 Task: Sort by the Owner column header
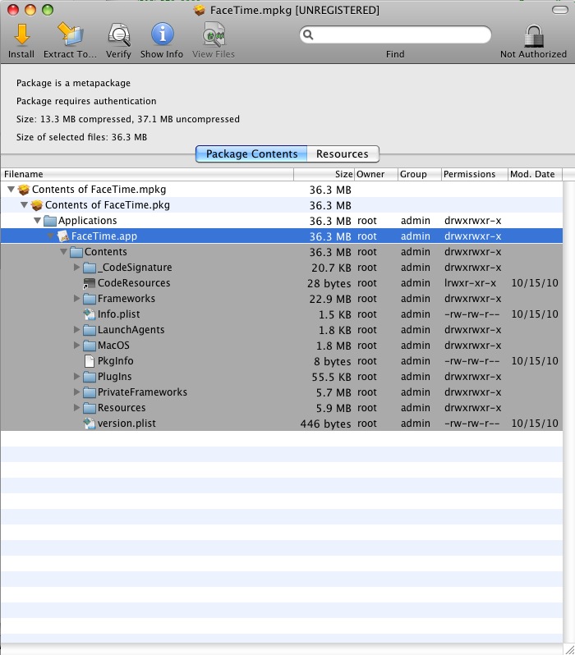376,174
